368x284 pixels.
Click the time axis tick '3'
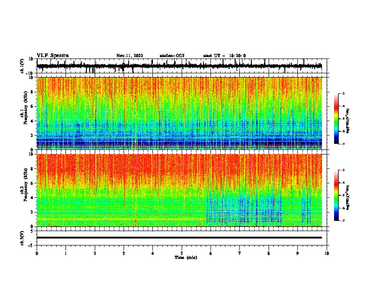point(124,253)
